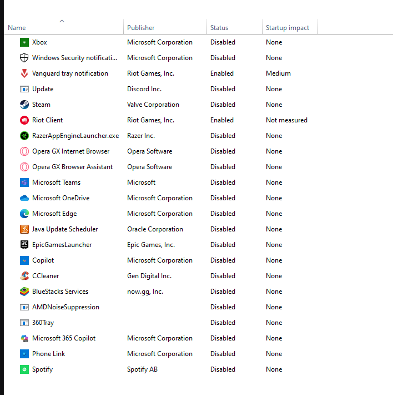Viewport: 393px width, 395px height.
Task: Click the "Epic Games, Inc." publisher cell
Action: [x=151, y=245]
